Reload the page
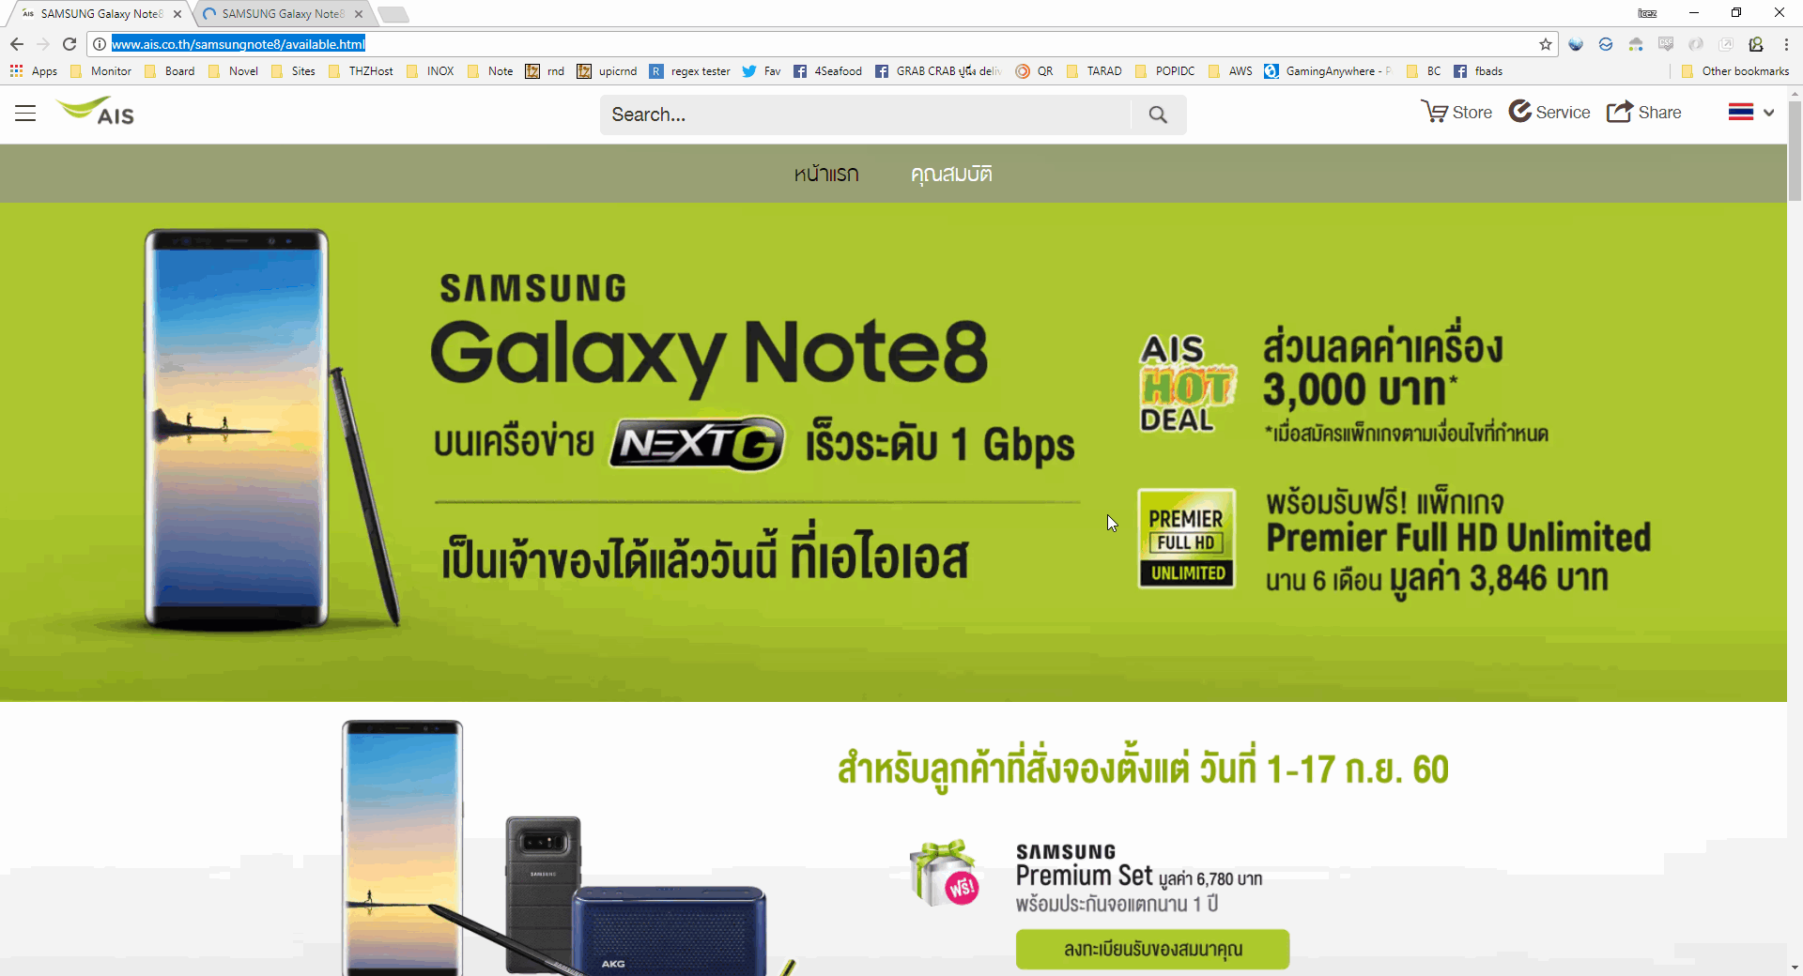Image resolution: width=1803 pixels, height=976 pixels. point(69,44)
